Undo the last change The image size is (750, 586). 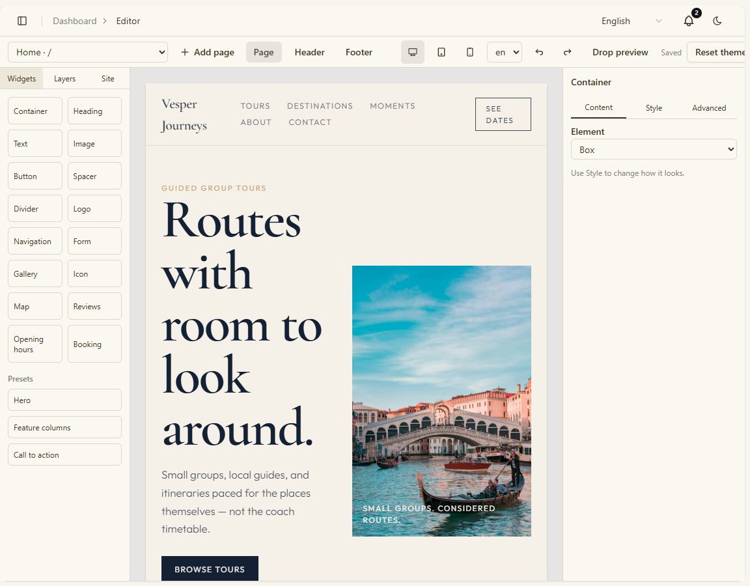[x=539, y=52]
